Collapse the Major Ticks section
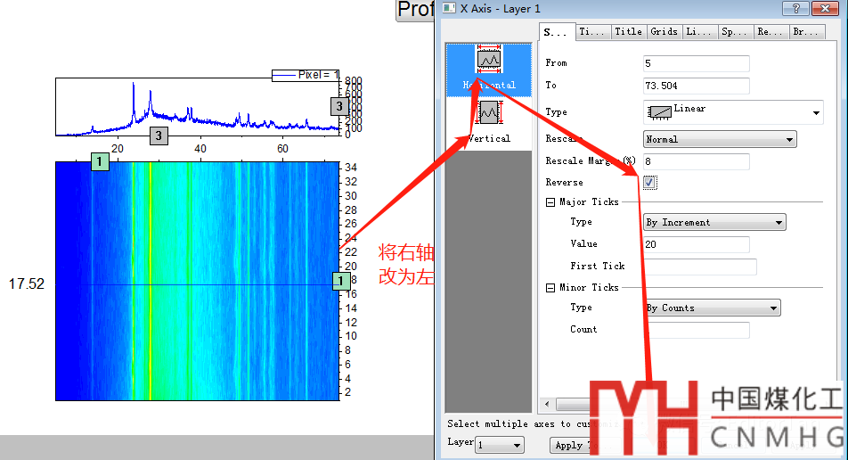The width and height of the screenshot is (848, 460). coord(550,202)
